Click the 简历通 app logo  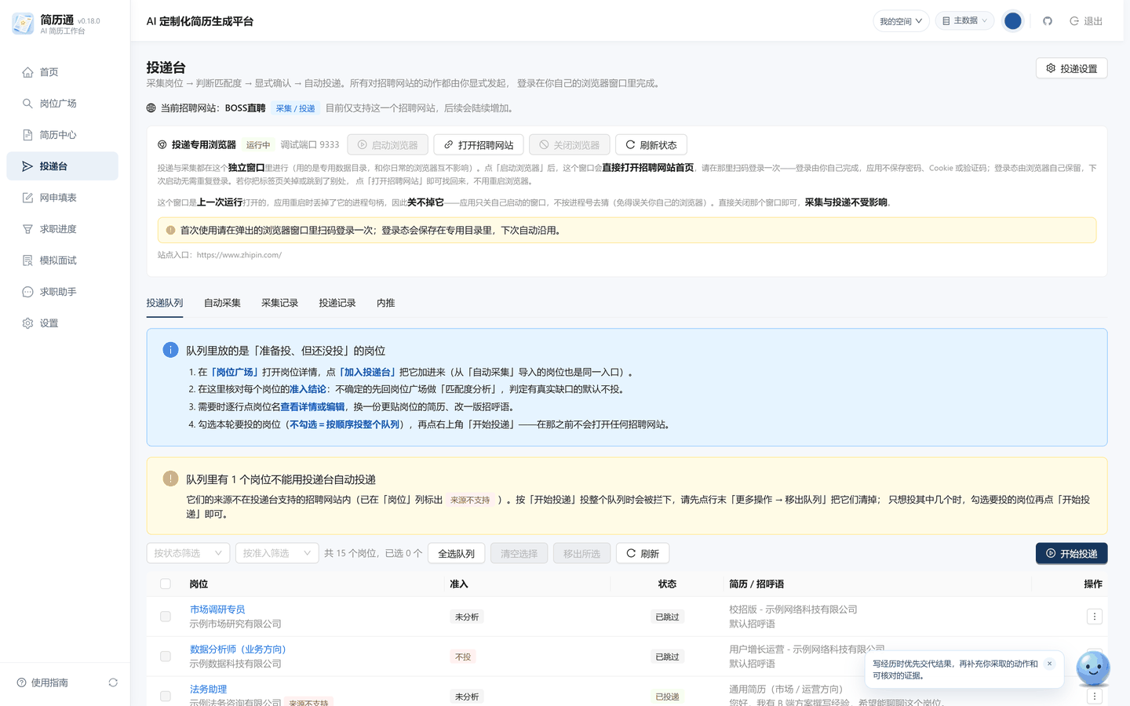click(x=23, y=24)
